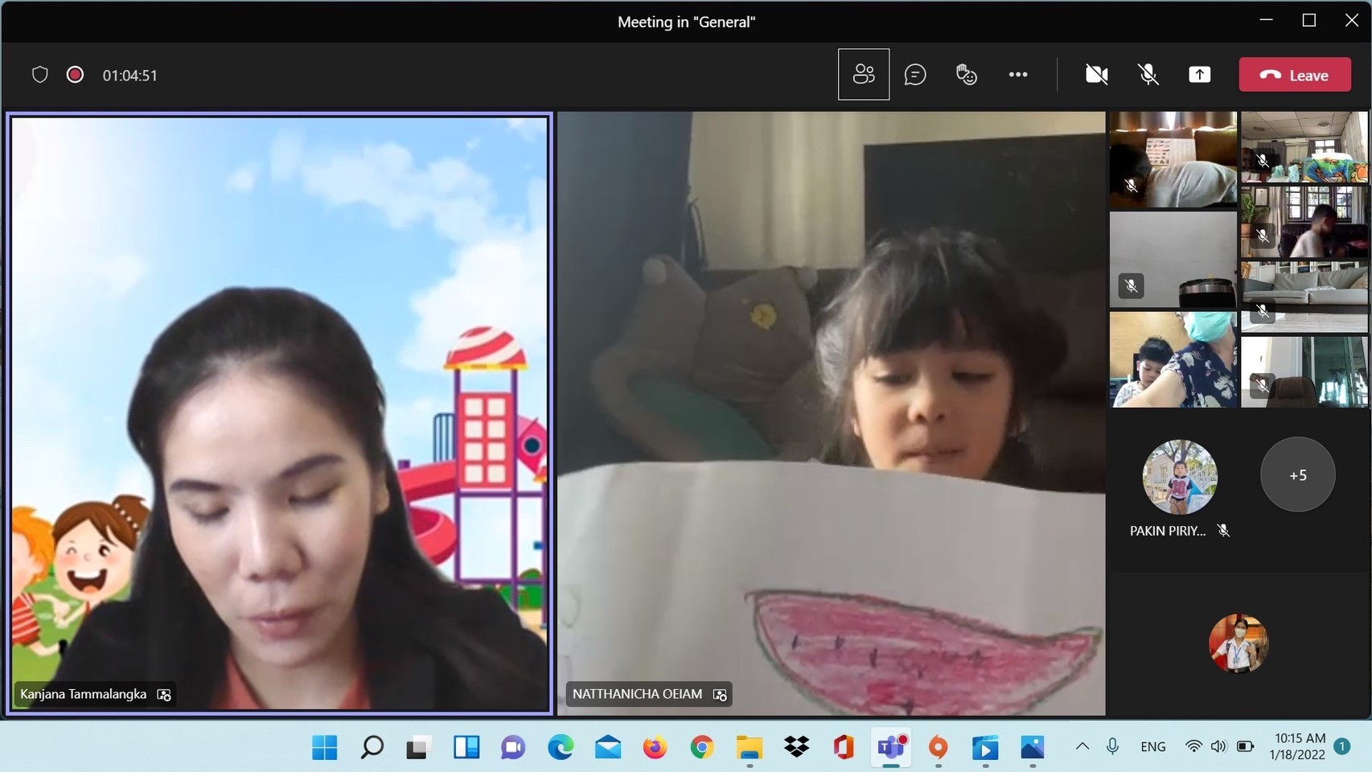Leave the meeting
Image resolution: width=1372 pixels, height=772 pixels.
coord(1294,75)
